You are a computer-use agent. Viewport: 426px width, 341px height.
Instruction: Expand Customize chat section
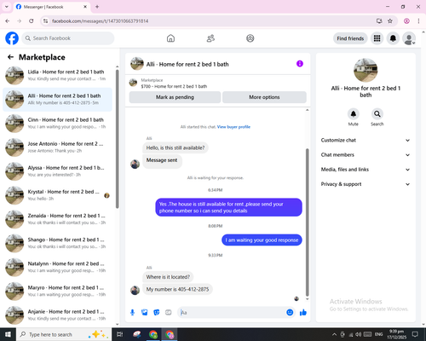366,140
